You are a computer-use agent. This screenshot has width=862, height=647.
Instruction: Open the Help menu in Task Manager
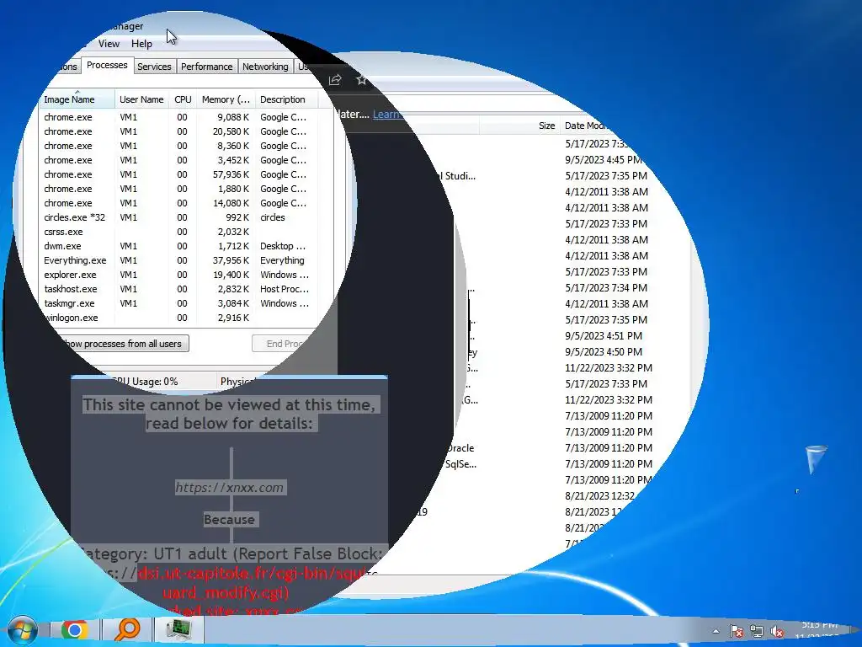(x=141, y=44)
